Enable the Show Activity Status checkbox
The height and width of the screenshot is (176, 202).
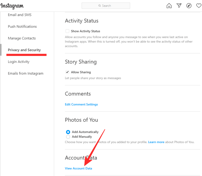pyautogui.click(x=67, y=31)
